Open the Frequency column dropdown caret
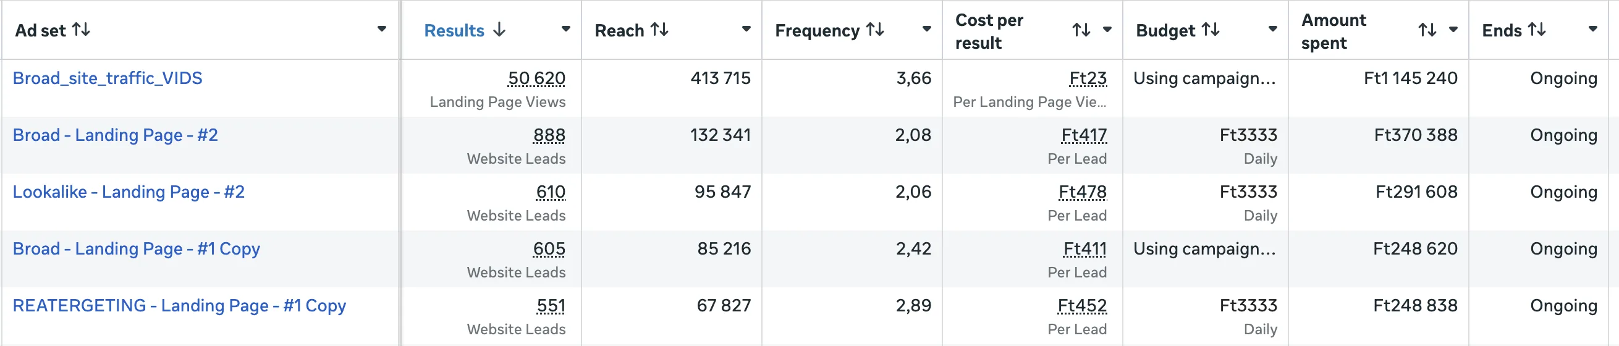 point(926,29)
